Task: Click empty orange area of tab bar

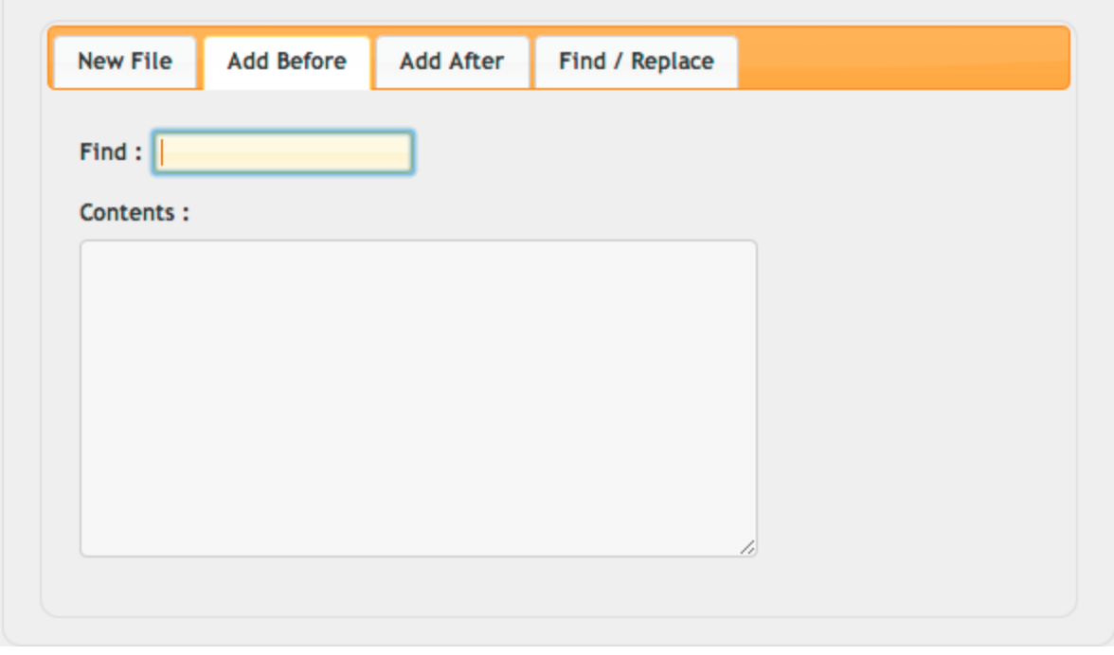Action: (x=902, y=58)
